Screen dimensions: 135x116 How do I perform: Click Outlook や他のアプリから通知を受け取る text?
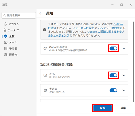[68, 50]
